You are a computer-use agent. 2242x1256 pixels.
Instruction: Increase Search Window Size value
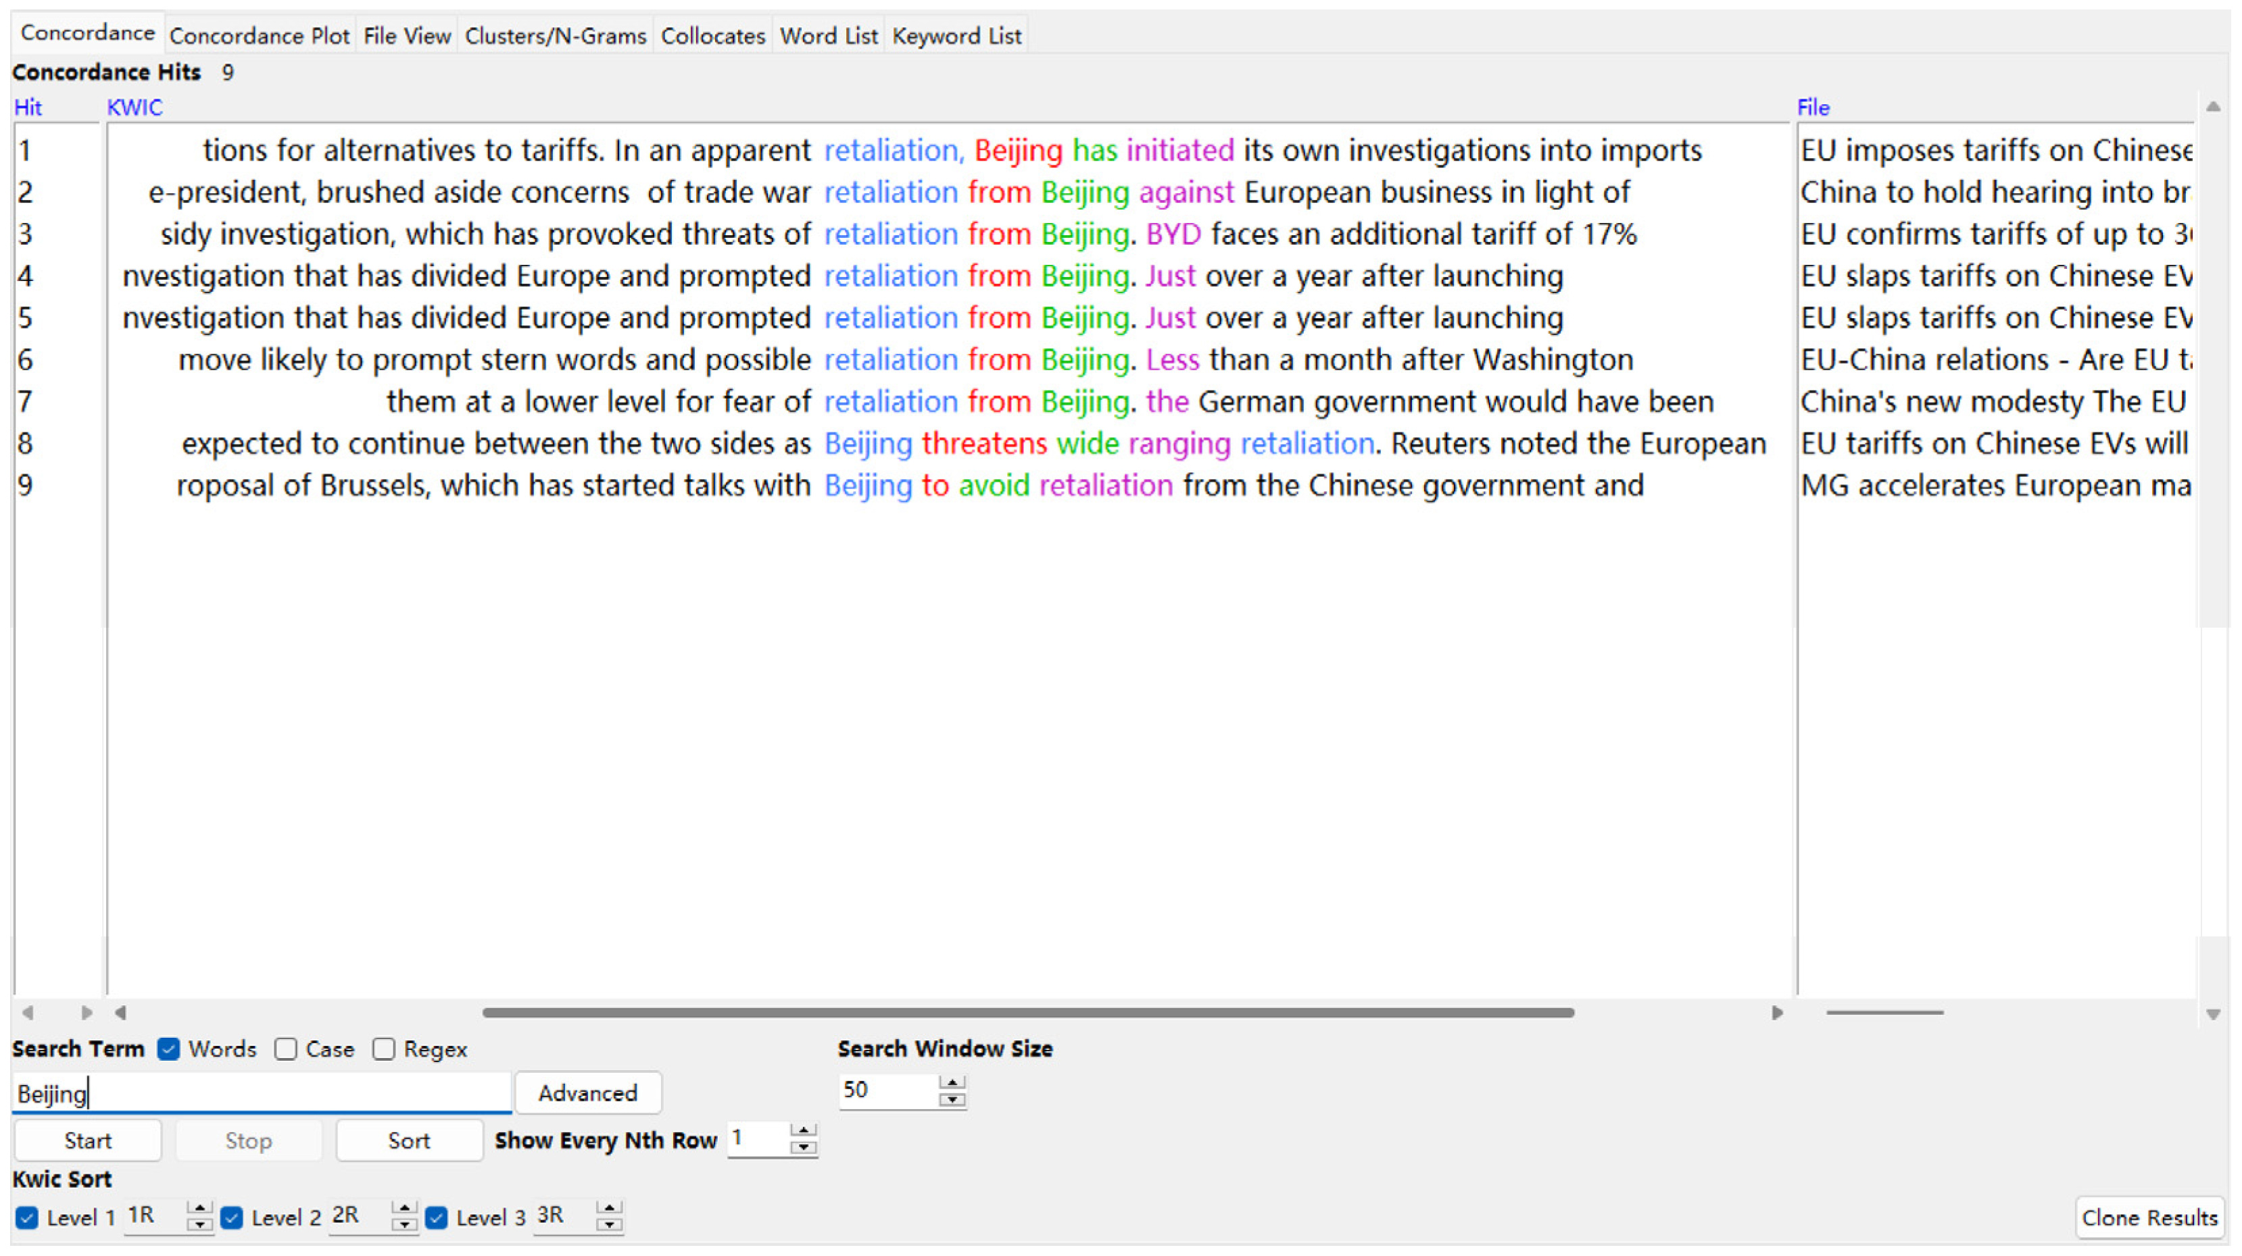952,1083
